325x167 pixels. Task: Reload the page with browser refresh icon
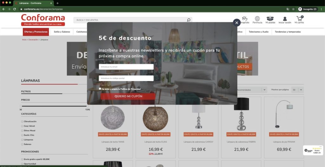pos(15,9)
